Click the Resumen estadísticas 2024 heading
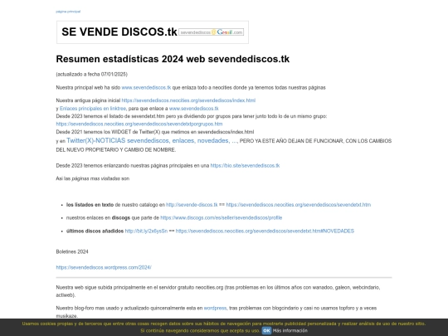The height and width of the screenshot is (336, 448). tap(173, 59)
